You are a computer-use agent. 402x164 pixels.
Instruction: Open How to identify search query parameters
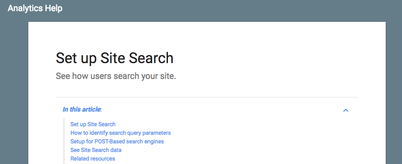tap(121, 133)
